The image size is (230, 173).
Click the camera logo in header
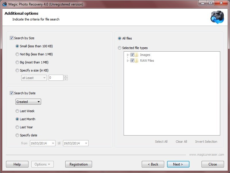pyautogui.click(x=217, y=17)
